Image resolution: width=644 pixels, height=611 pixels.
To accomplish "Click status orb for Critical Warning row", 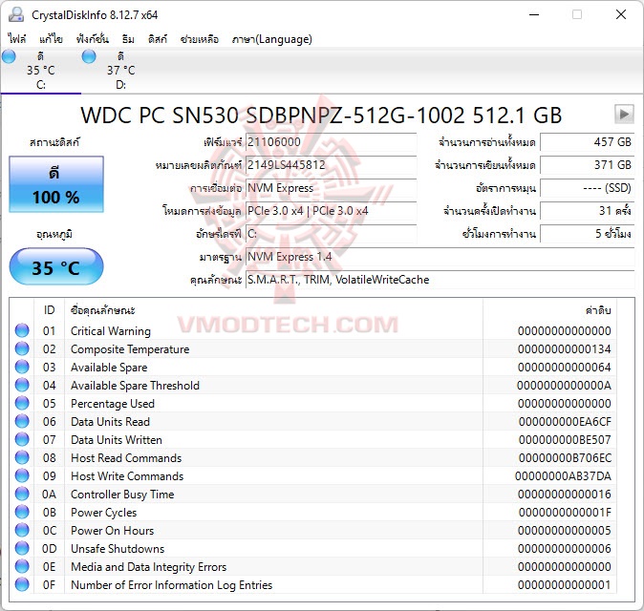I will point(22,330).
